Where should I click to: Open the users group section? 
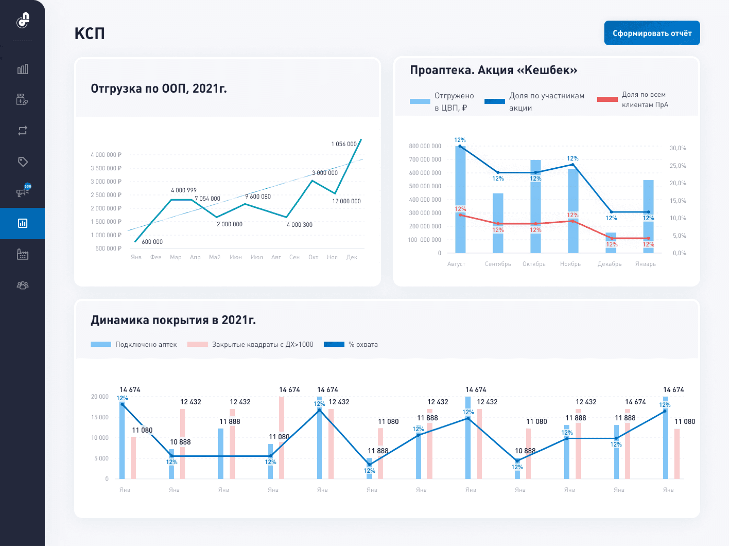[23, 285]
